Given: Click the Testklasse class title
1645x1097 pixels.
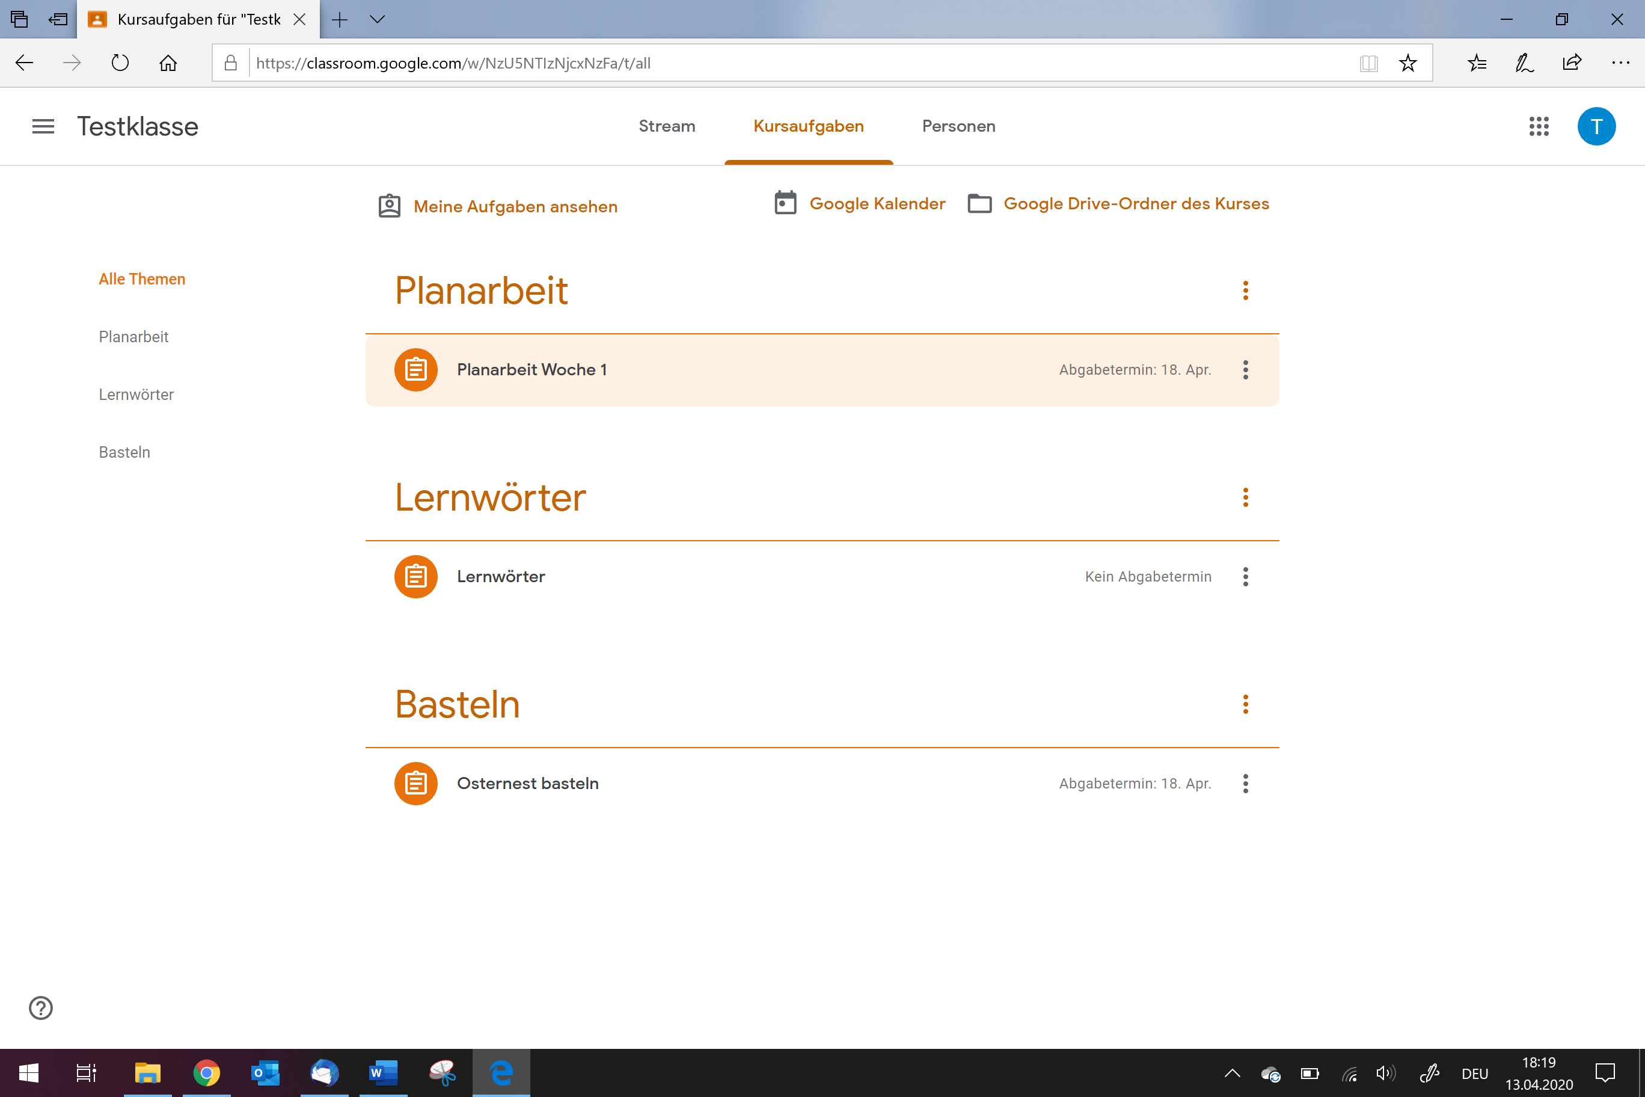Looking at the screenshot, I should coord(138,127).
